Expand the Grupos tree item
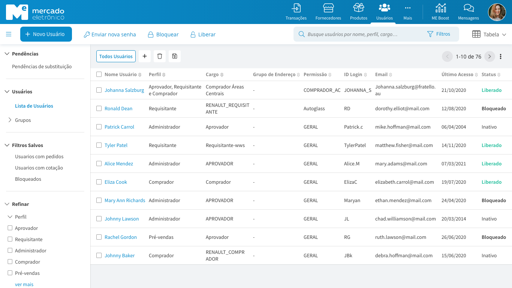The height and width of the screenshot is (288, 512). point(10,120)
